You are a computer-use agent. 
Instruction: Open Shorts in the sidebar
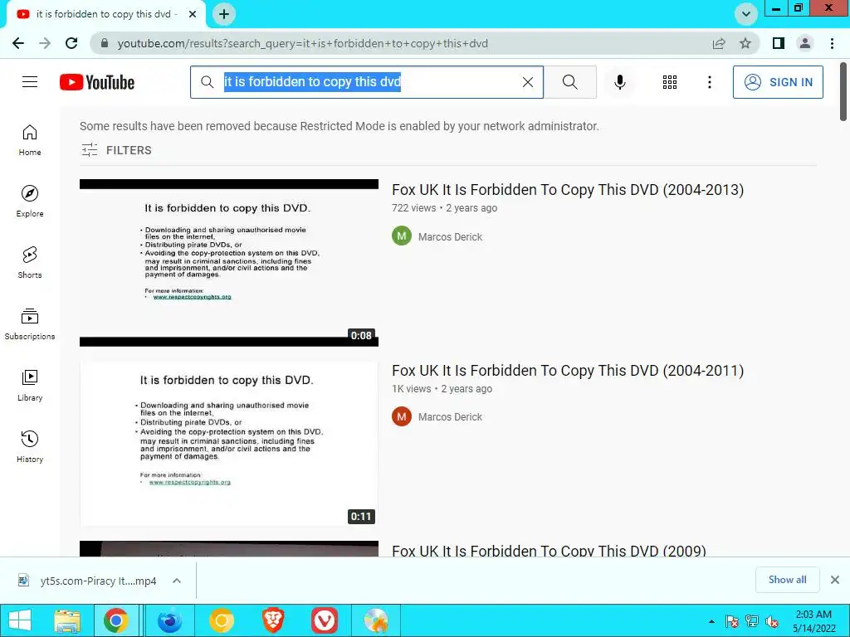click(30, 263)
